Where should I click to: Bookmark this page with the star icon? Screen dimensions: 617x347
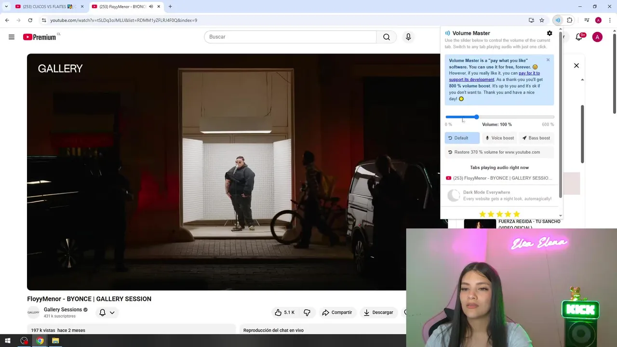tap(542, 20)
